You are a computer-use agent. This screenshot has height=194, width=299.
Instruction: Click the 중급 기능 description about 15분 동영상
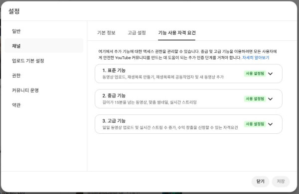click(149, 102)
